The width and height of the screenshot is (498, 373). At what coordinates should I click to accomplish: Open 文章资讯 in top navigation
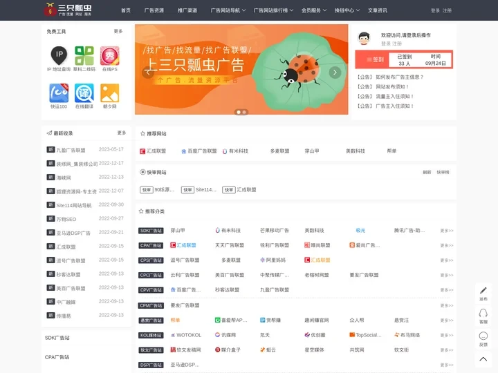[378, 10]
